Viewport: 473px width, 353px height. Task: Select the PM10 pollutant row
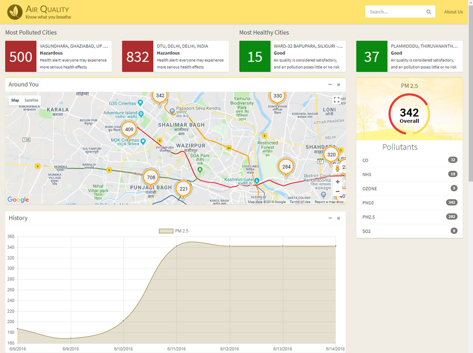pos(409,202)
